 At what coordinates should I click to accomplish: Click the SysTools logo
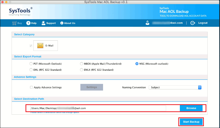pos(20,12)
